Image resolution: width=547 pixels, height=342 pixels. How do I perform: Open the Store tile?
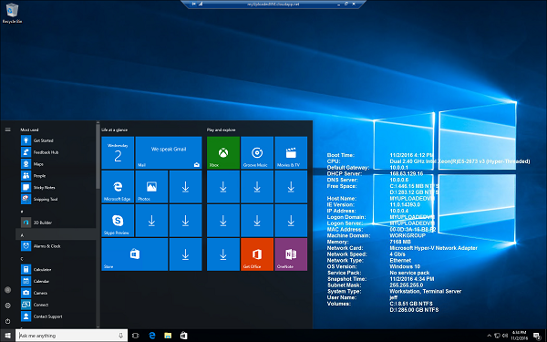click(135, 254)
